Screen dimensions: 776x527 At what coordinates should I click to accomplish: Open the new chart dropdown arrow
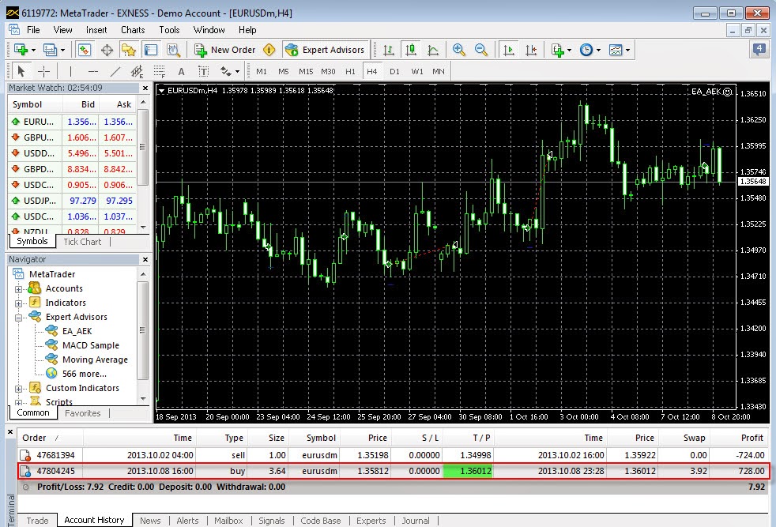[x=34, y=50]
